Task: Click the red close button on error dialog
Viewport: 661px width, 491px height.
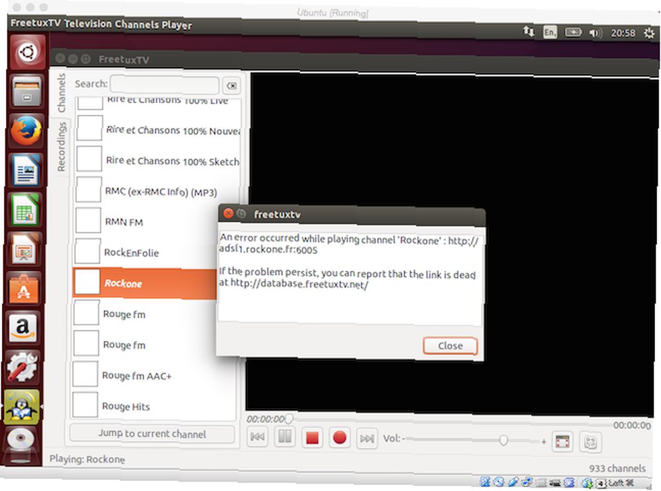Action: pyautogui.click(x=228, y=213)
